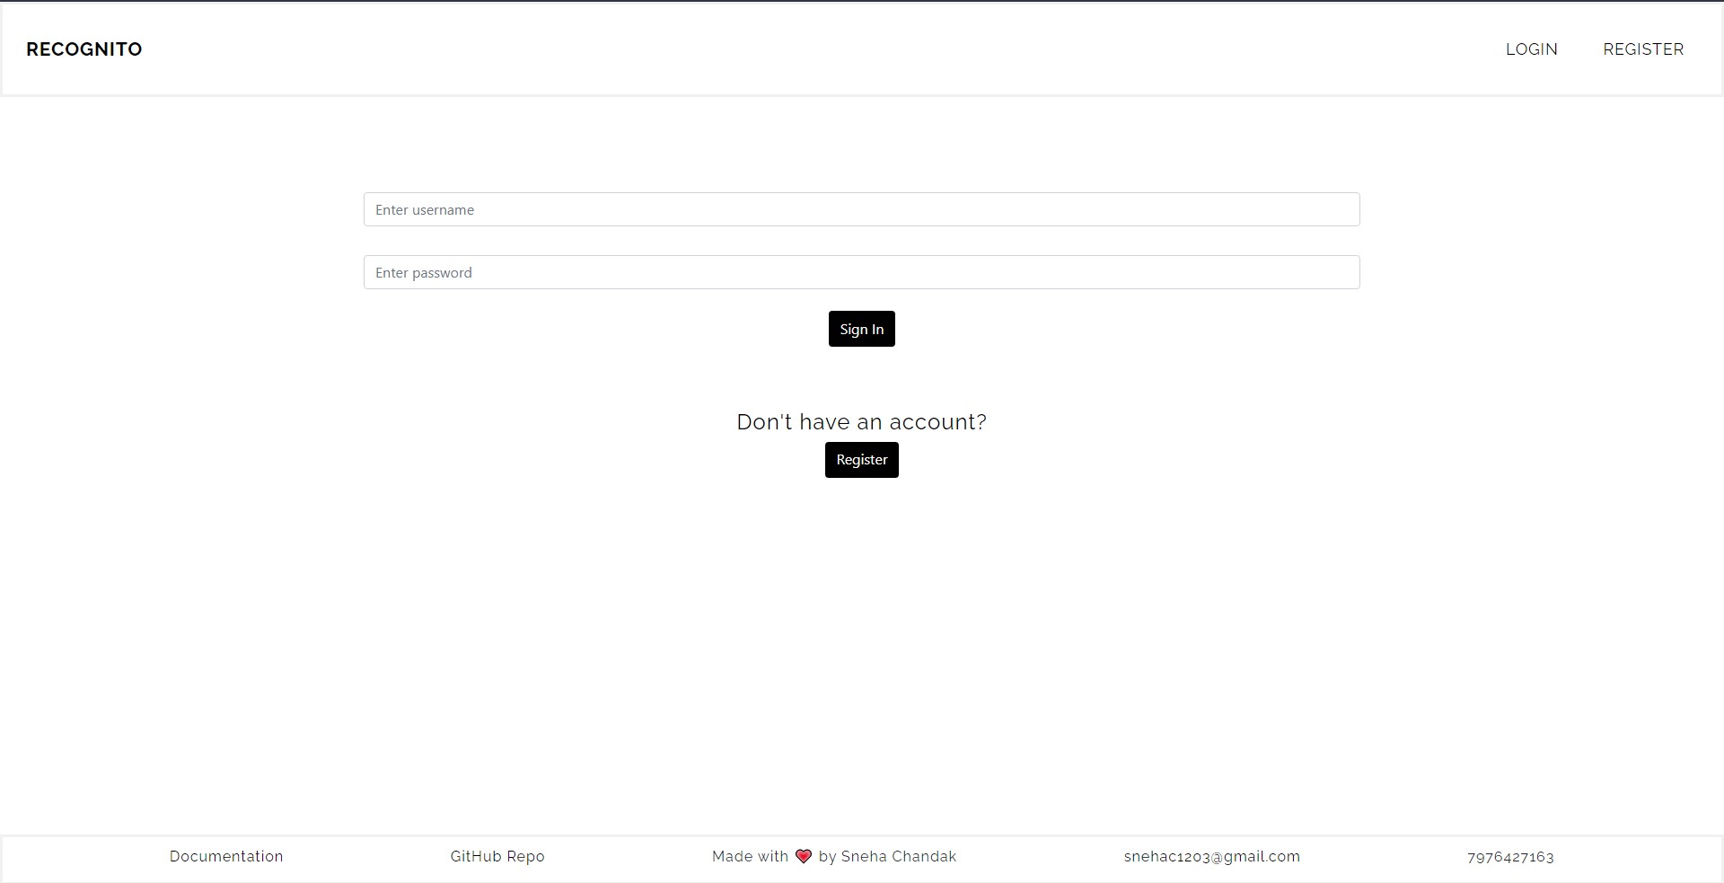Click the 'Don't have an account?' heading
The height and width of the screenshot is (883, 1724).
point(861,421)
